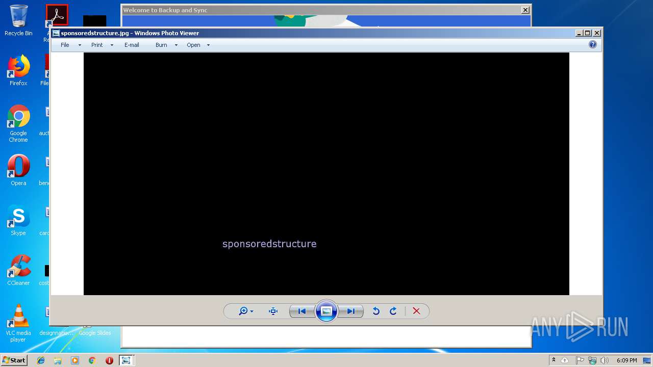Screen dimensions: 653x367
Task: Go to the previous photo
Action: click(x=302, y=311)
